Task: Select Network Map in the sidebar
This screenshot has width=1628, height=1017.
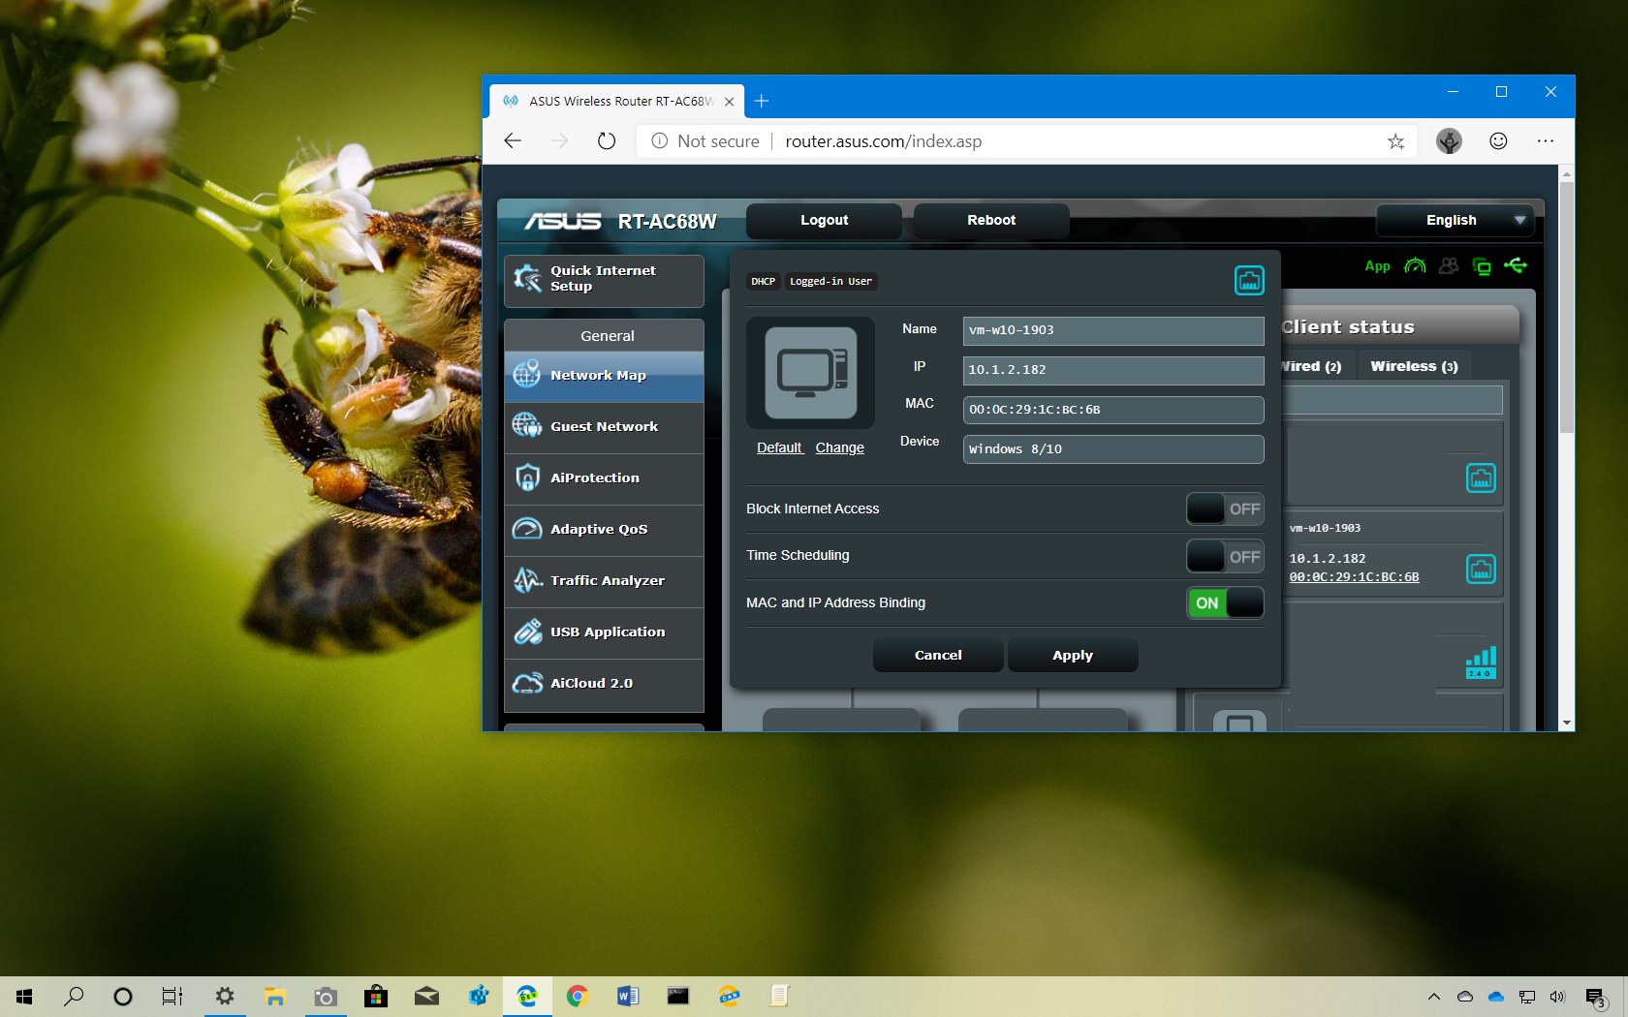Action: click(x=604, y=376)
